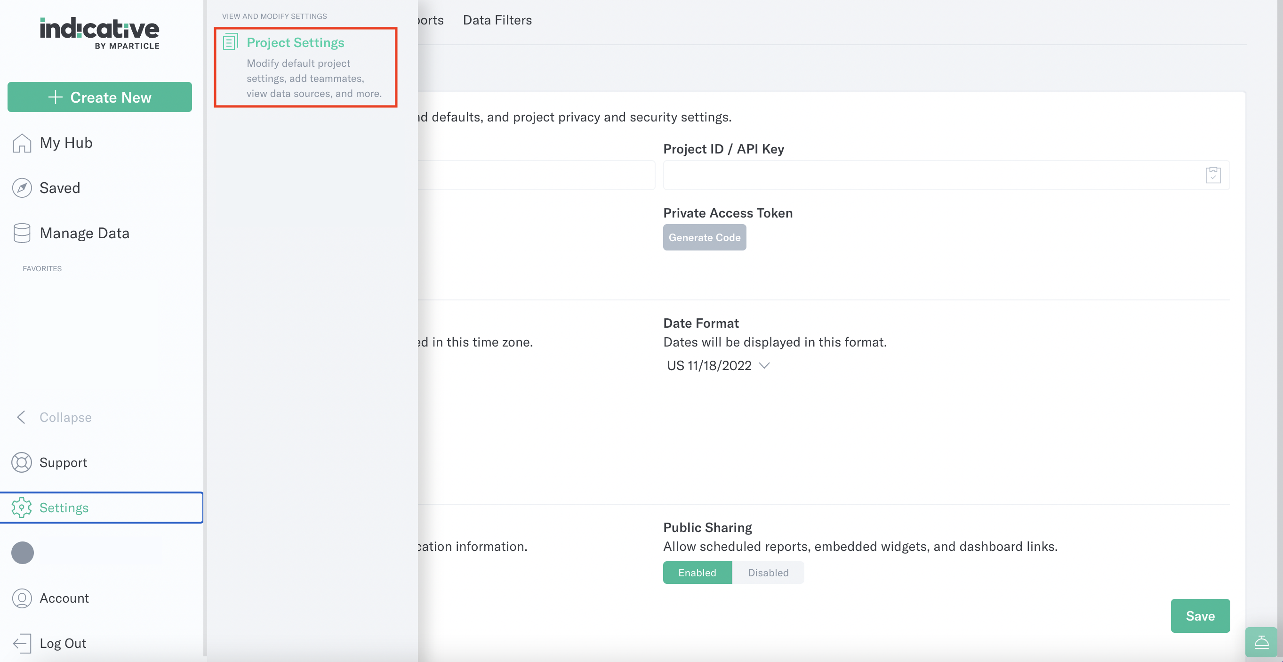The height and width of the screenshot is (662, 1283).
Task: Select the Settings gear icon
Action: (22, 508)
